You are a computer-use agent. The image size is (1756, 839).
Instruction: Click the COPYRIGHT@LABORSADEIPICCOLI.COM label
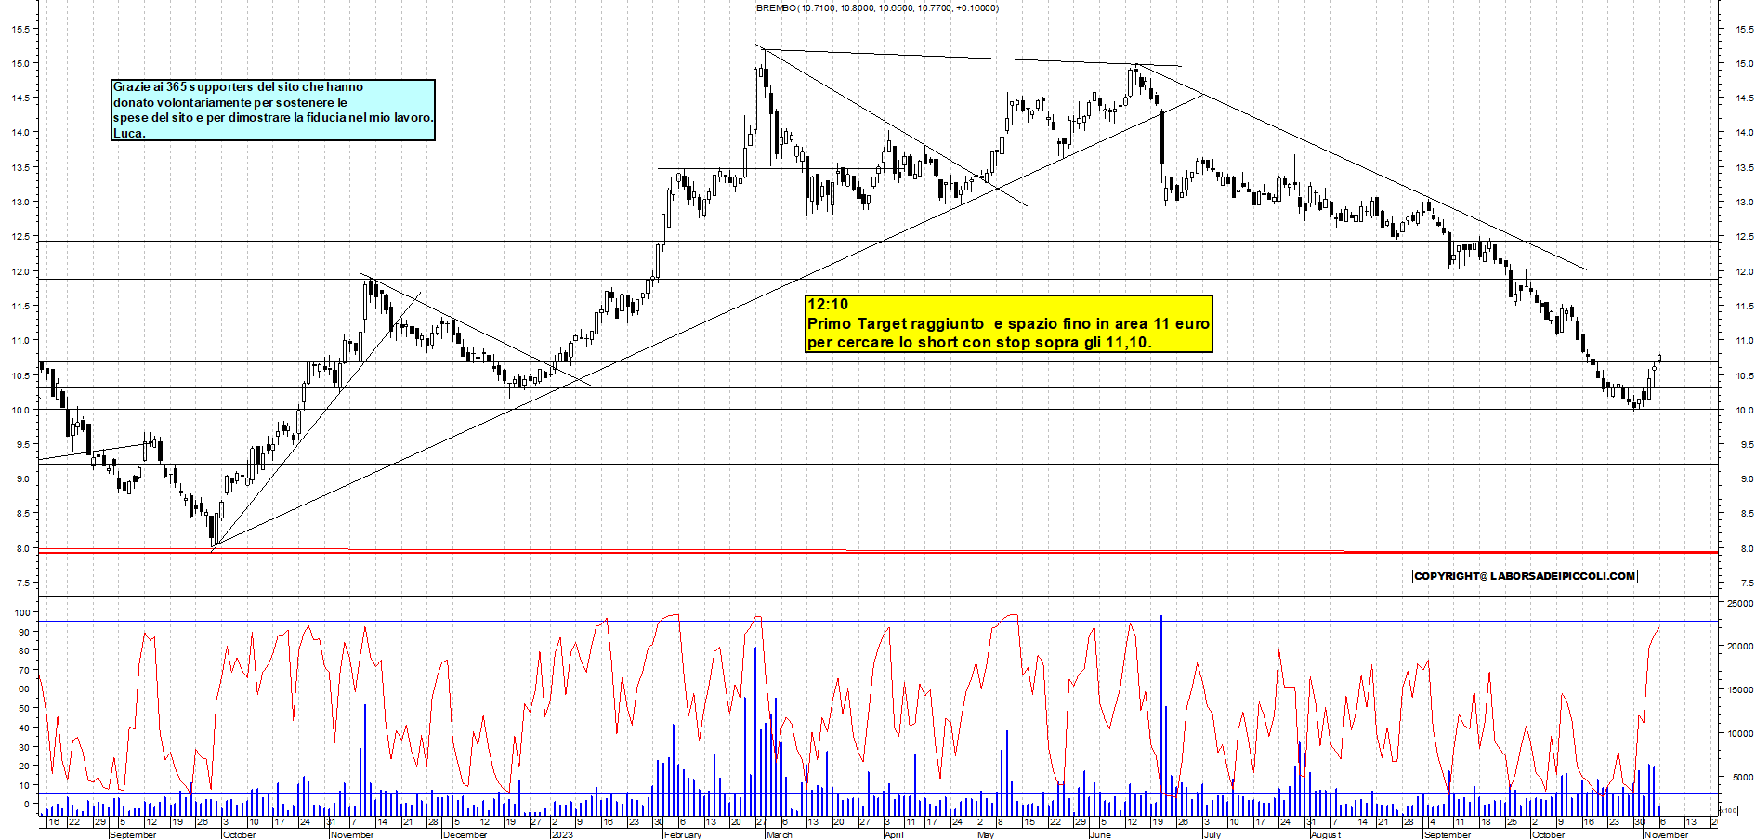point(1525,576)
